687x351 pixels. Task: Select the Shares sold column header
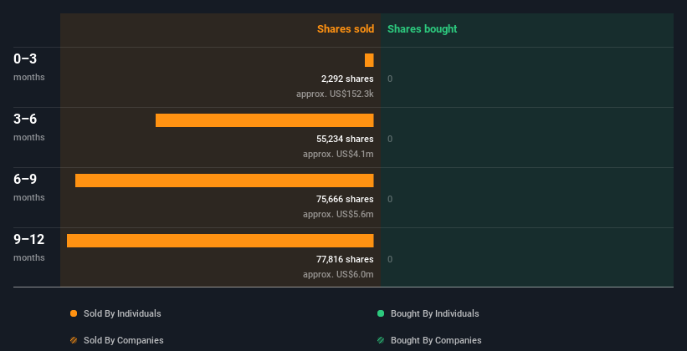coord(346,29)
